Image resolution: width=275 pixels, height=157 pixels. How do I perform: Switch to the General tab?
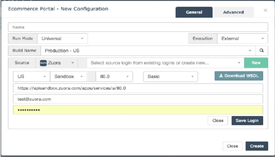click(194, 12)
